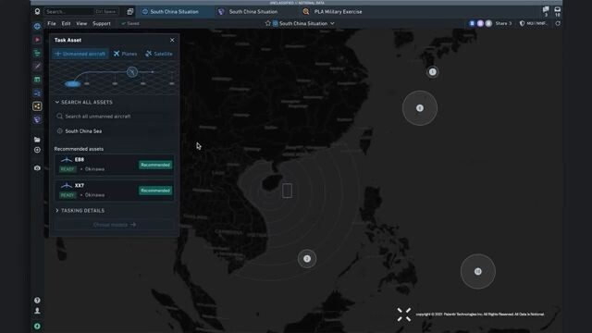Click Recommended badge on first asset
Image resolution: width=592 pixels, height=333 pixels.
click(x=155, y=165)
